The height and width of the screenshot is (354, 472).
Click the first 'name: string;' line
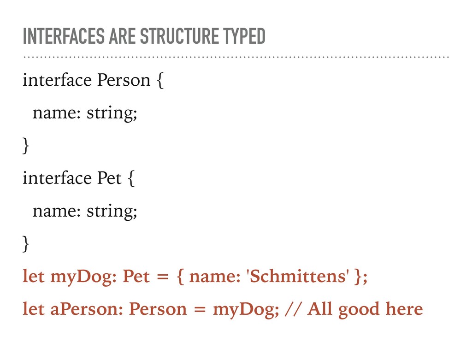point(85,113)
